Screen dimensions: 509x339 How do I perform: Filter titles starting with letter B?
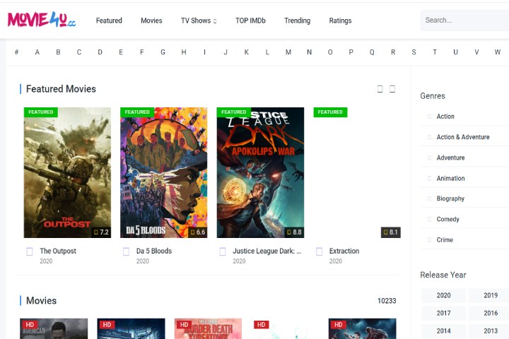[58, 52]
